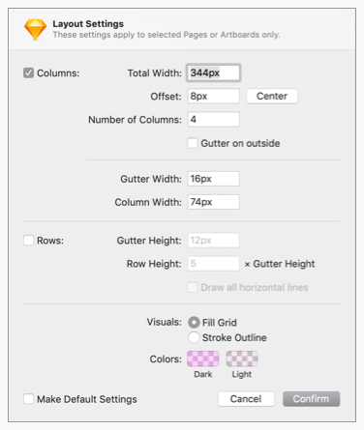Enable the Rows checkbox

click(x=28, y=241)
